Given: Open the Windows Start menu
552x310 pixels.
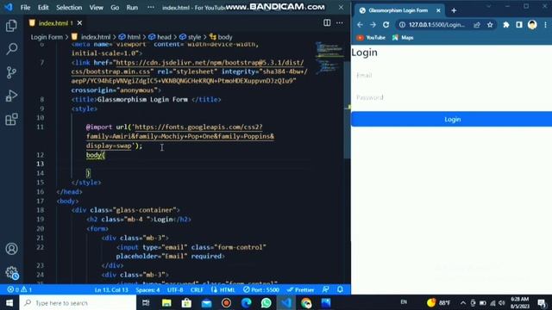Looking at the screenshot, I should tap(9, 302).
